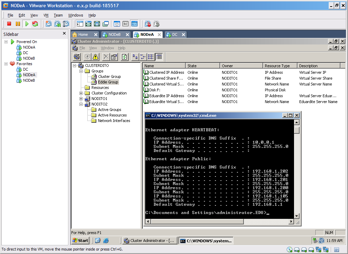Close the NODeA tab
The image size is (348, 254).
pos(159,35)
